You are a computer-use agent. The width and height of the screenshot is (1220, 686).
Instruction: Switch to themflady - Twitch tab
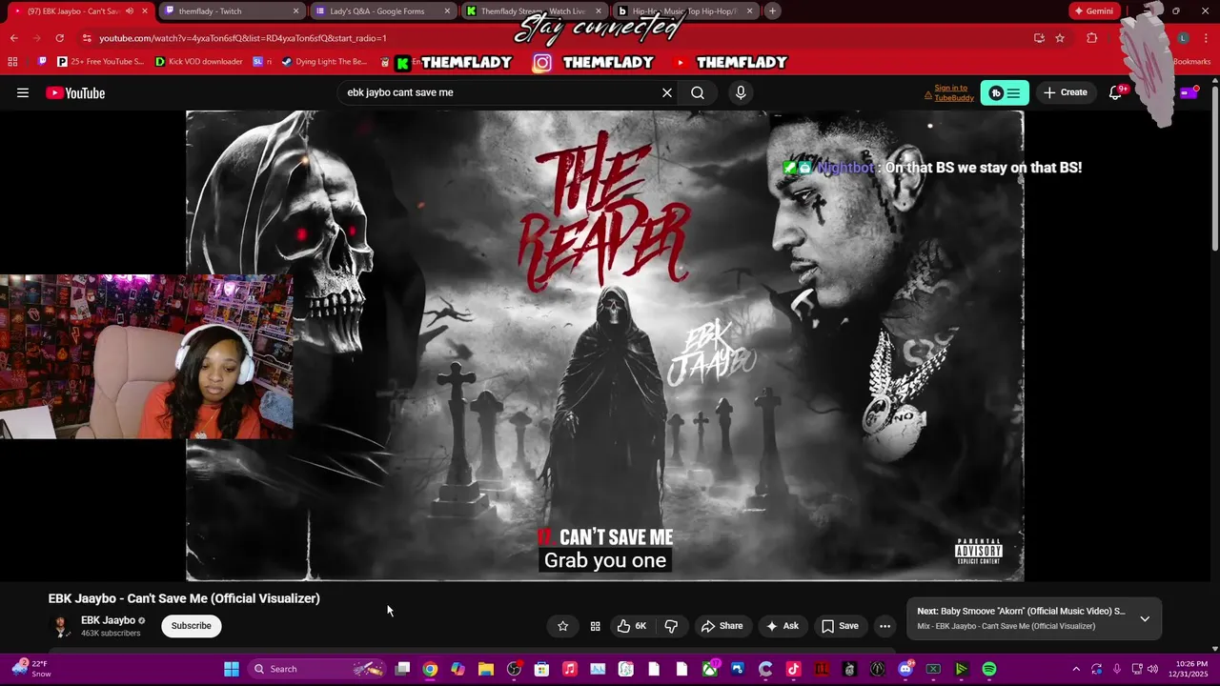pos(231,11)
